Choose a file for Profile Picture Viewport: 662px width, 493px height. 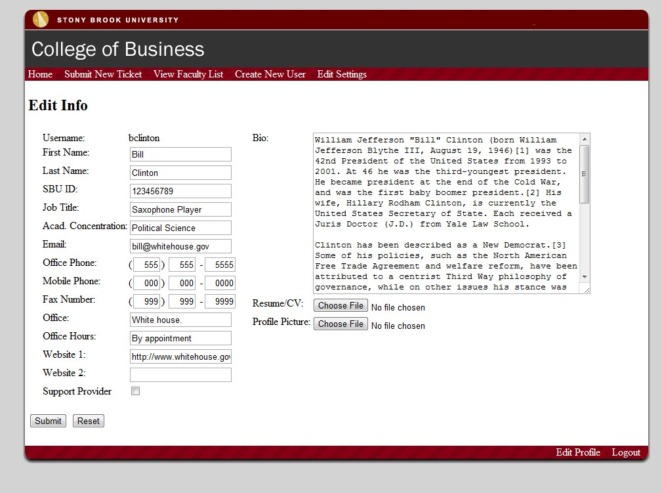point(341,324)
